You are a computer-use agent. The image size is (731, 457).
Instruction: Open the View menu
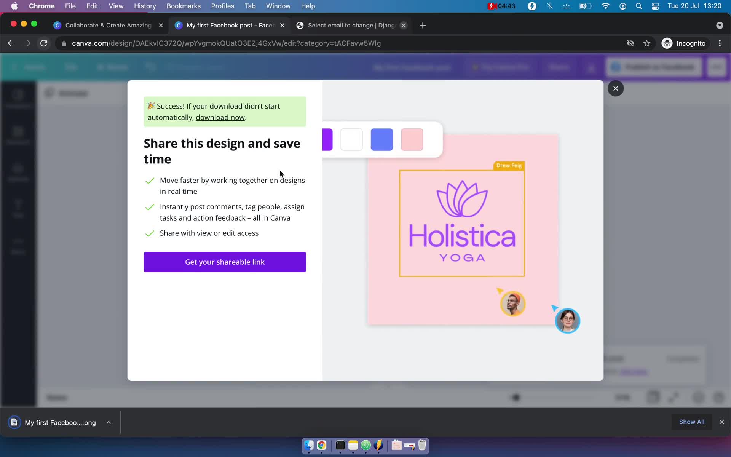coord(116,6)
